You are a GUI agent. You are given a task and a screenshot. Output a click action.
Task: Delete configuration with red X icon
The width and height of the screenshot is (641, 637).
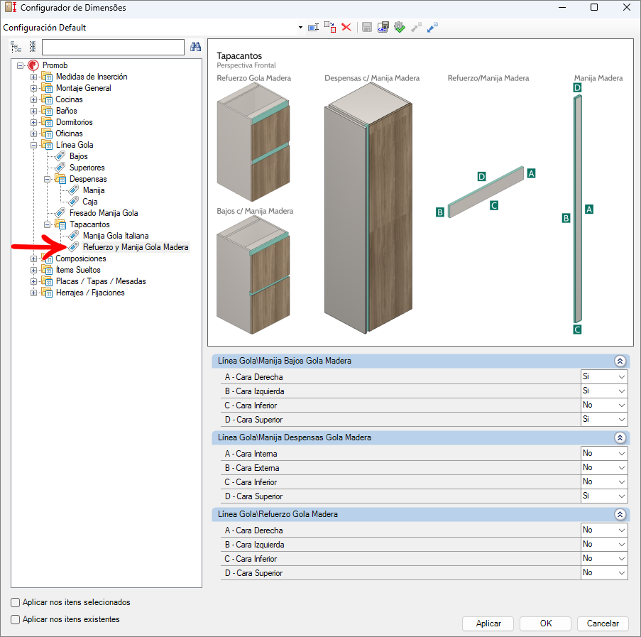[x=346, y=28]
